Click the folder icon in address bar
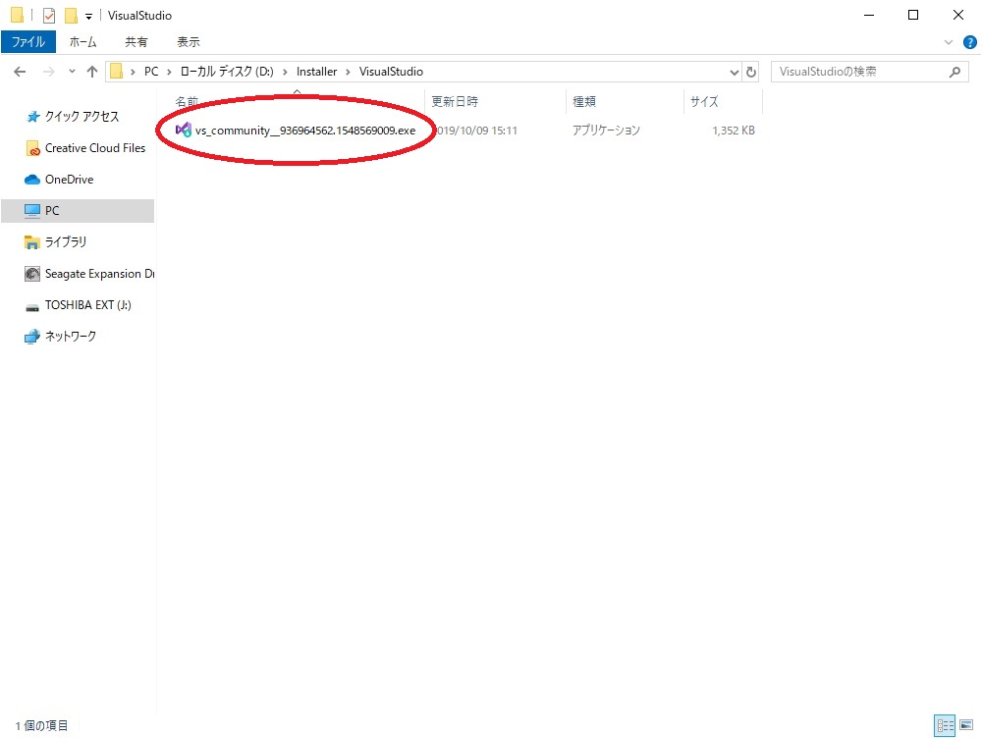Viewport: 982px width, 738px height. click(x=116, y=72)
